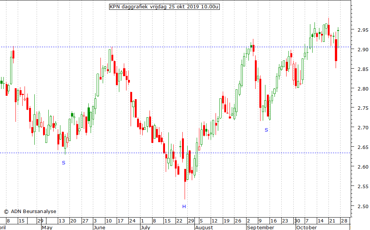
Task: Click the lower blue dotted support line
Action: point(175,153)
